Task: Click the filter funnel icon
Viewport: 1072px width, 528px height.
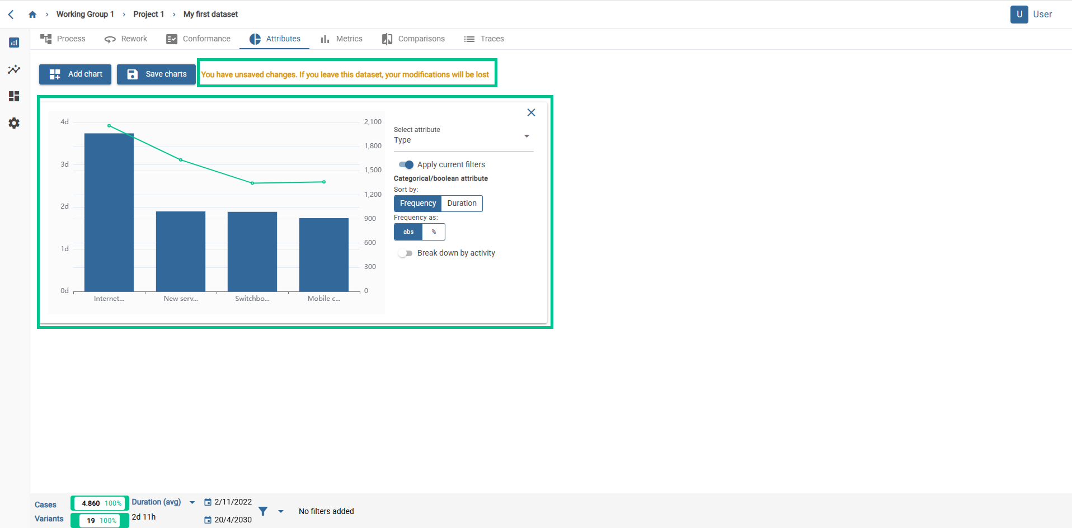Action: 263,511
